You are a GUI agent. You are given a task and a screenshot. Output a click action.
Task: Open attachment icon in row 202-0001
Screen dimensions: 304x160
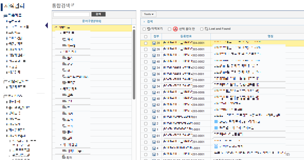coord(154,136)
